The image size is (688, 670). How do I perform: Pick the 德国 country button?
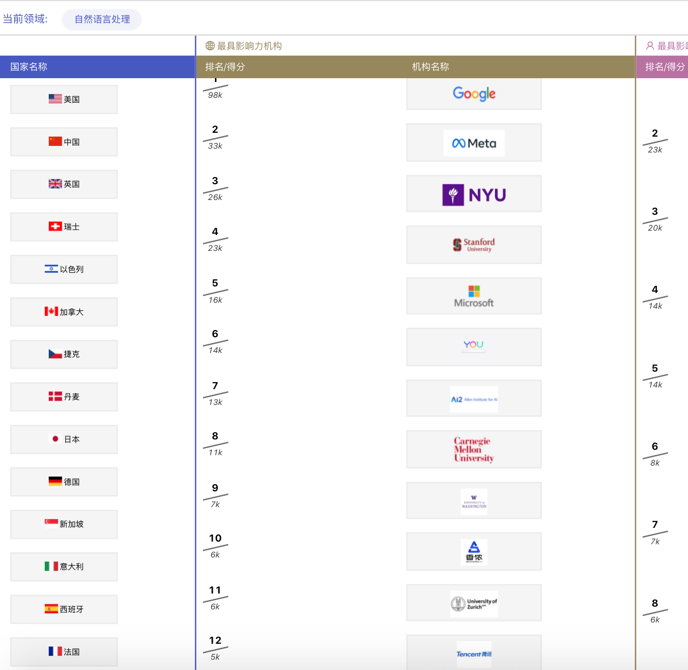(x=64, y=482)
